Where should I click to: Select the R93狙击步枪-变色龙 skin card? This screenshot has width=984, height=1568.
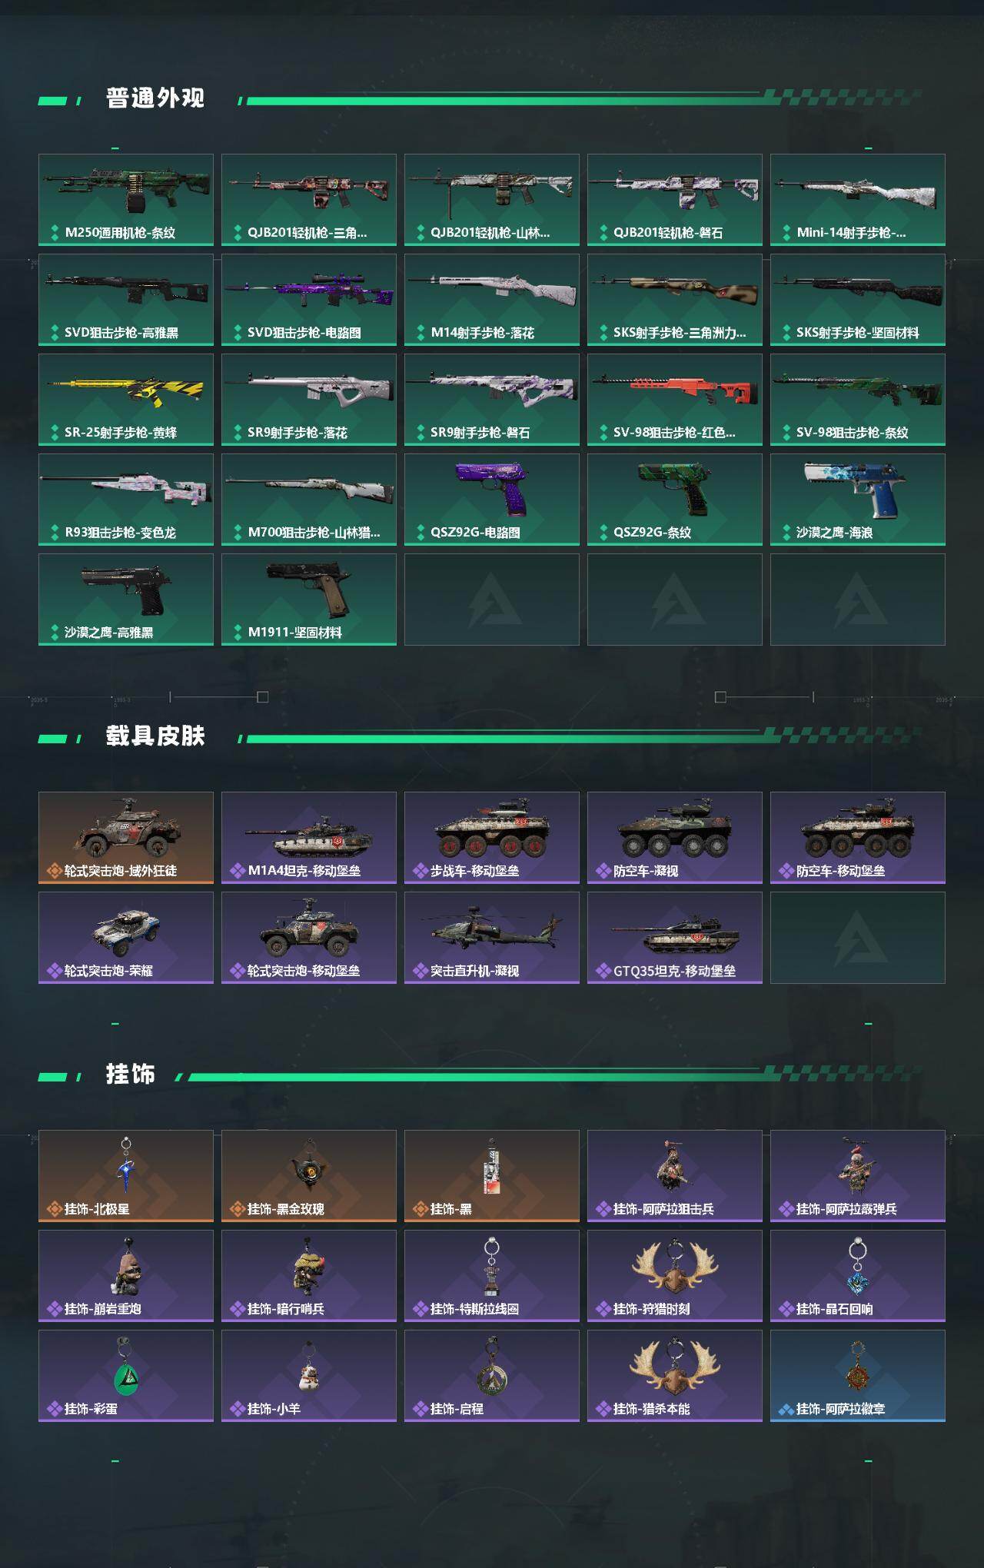(126, 500)
